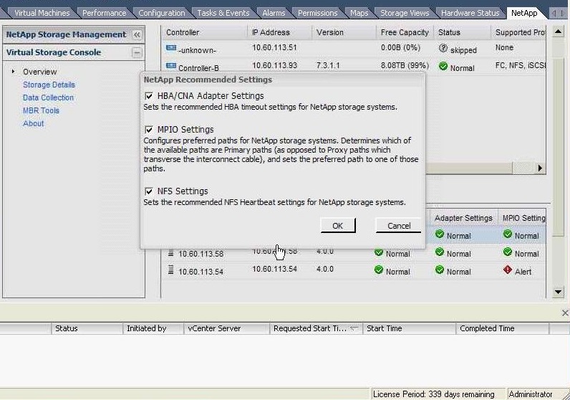Switch to the Maps tab
Viewport: 570px width, 400px height.
pos(359,13)
